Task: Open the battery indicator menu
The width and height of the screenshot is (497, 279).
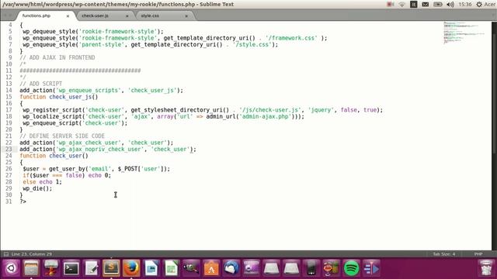Action: tap(438, 5)
